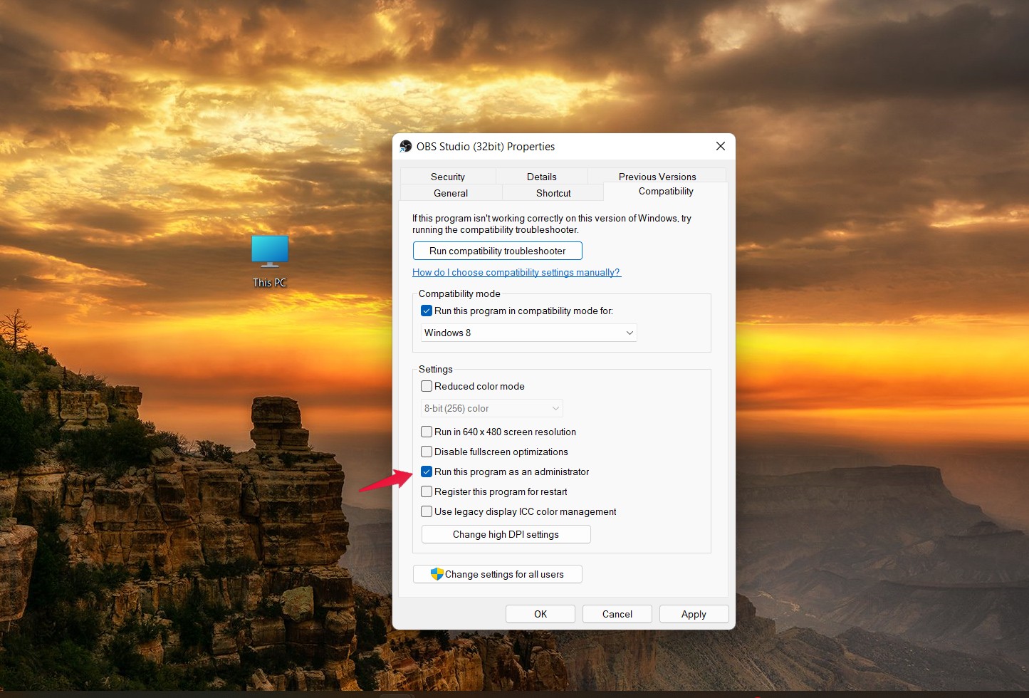
Task: Select the Compatibility tab
Action: (x=666, y=191)
